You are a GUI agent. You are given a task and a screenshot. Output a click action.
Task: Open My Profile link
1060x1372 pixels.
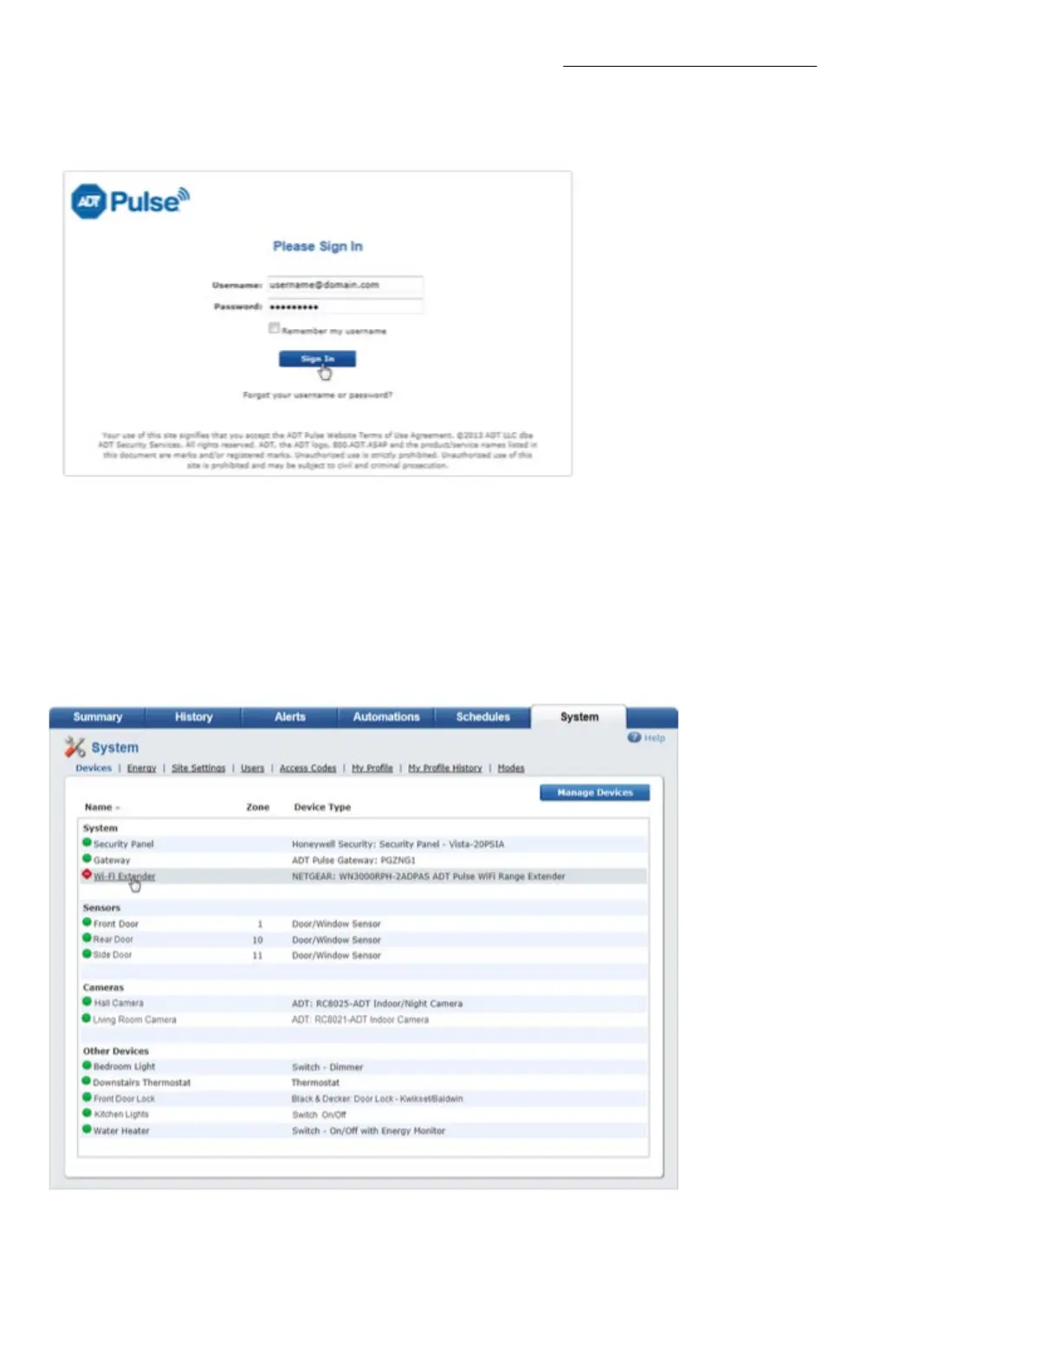pos(372,768)
